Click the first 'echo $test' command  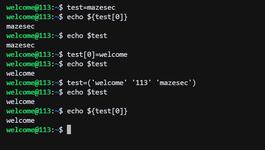[x=87, y=35]
